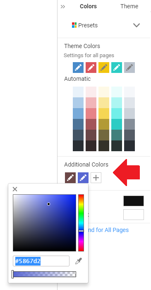
Task: Collapse the panel with double chevron
Action: click(63, 7)
